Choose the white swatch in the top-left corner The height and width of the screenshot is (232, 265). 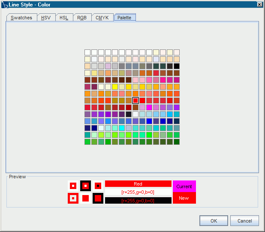pos(87,52)
